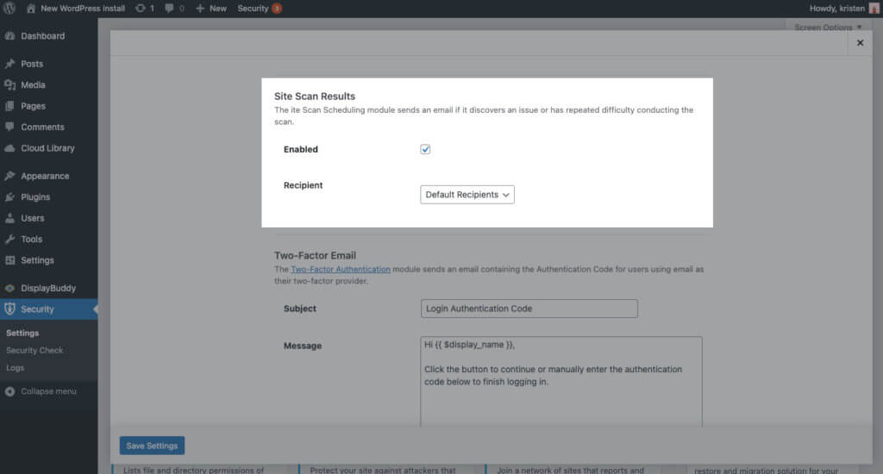
Task: Open Media library from sidebar icon
Action: pyautogui.click(x=9, y=85)
